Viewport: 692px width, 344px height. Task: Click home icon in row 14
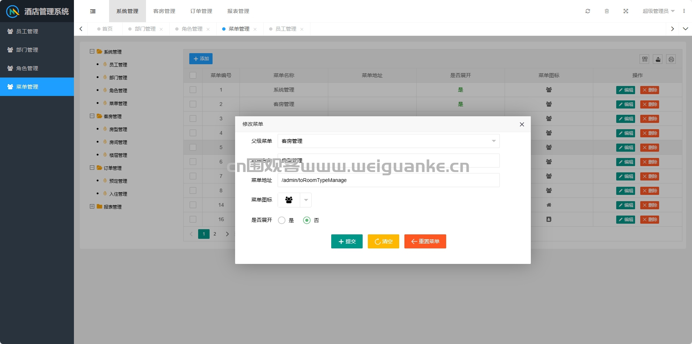click(549, 205)
